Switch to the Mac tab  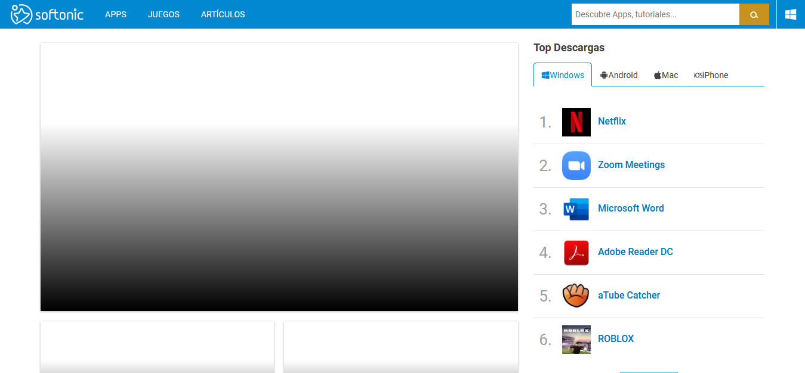click(666, 75)
